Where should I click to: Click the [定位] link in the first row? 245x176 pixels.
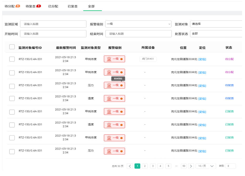(202, 59)
